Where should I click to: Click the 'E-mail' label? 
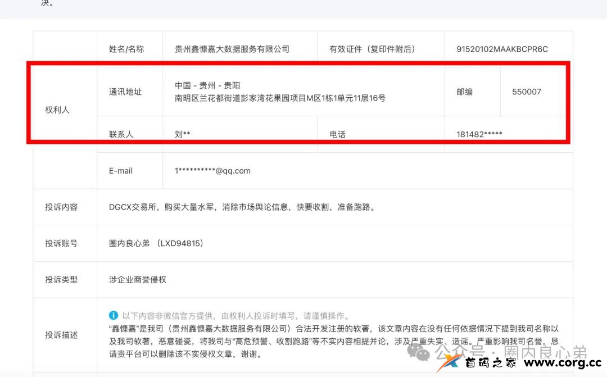pyautogui.click(x=121, y=171)
